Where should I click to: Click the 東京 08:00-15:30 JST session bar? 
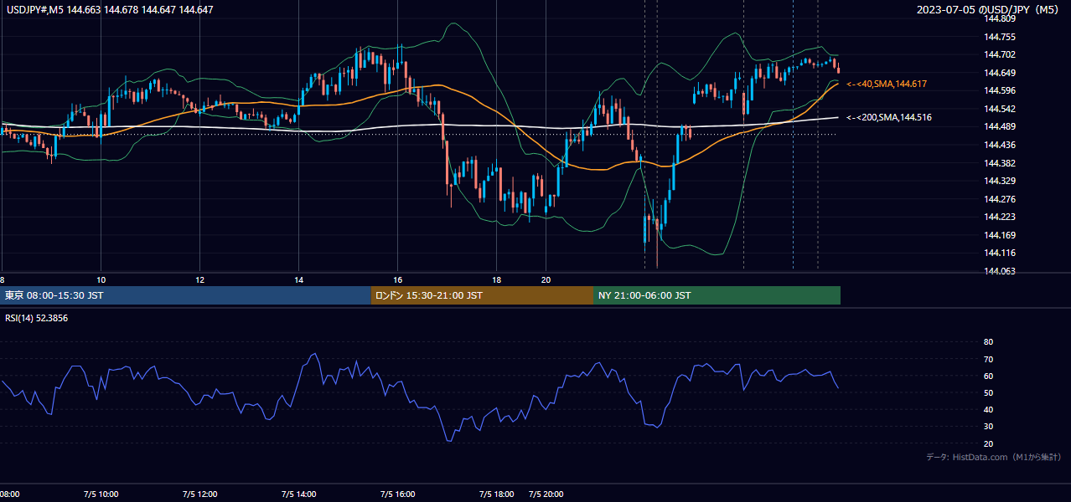(x=186, y=295)
